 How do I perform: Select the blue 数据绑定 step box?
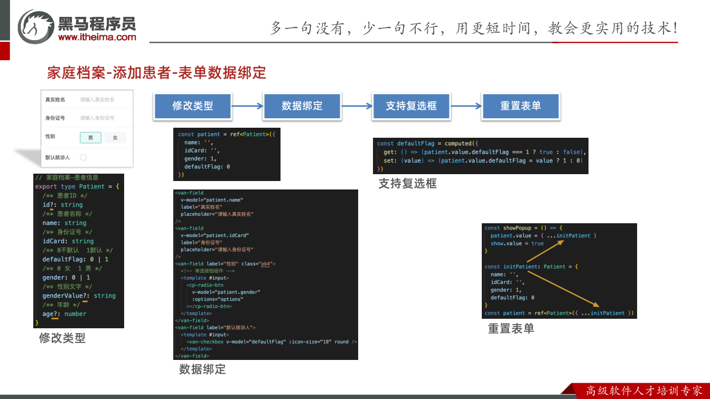pyautogui.click(x=302, y=106)
